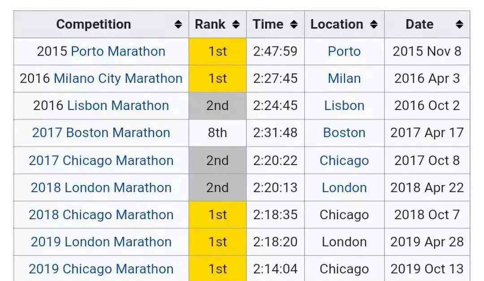484x281 pixels.
Task: Go to 2018 Chicago Marathon page
Action: pos(101,215)
